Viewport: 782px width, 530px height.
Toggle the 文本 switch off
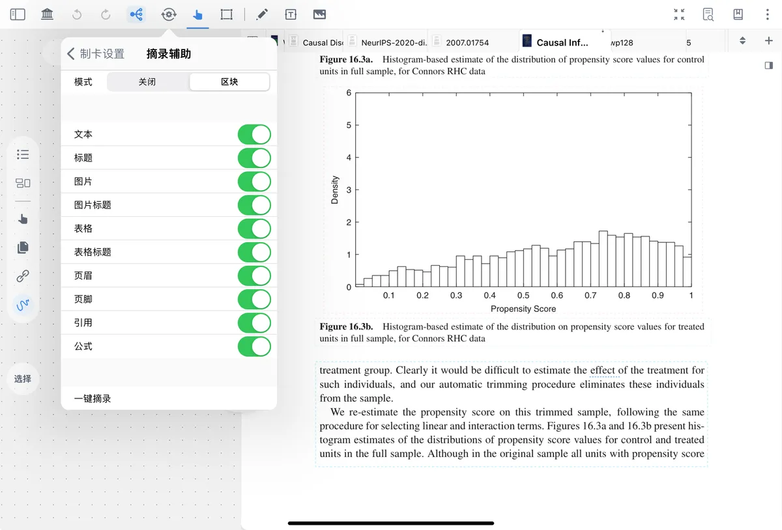tap(254, 135)
